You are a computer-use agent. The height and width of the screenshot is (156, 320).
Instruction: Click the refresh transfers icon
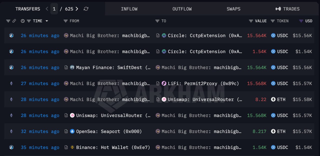pos(86,9)
